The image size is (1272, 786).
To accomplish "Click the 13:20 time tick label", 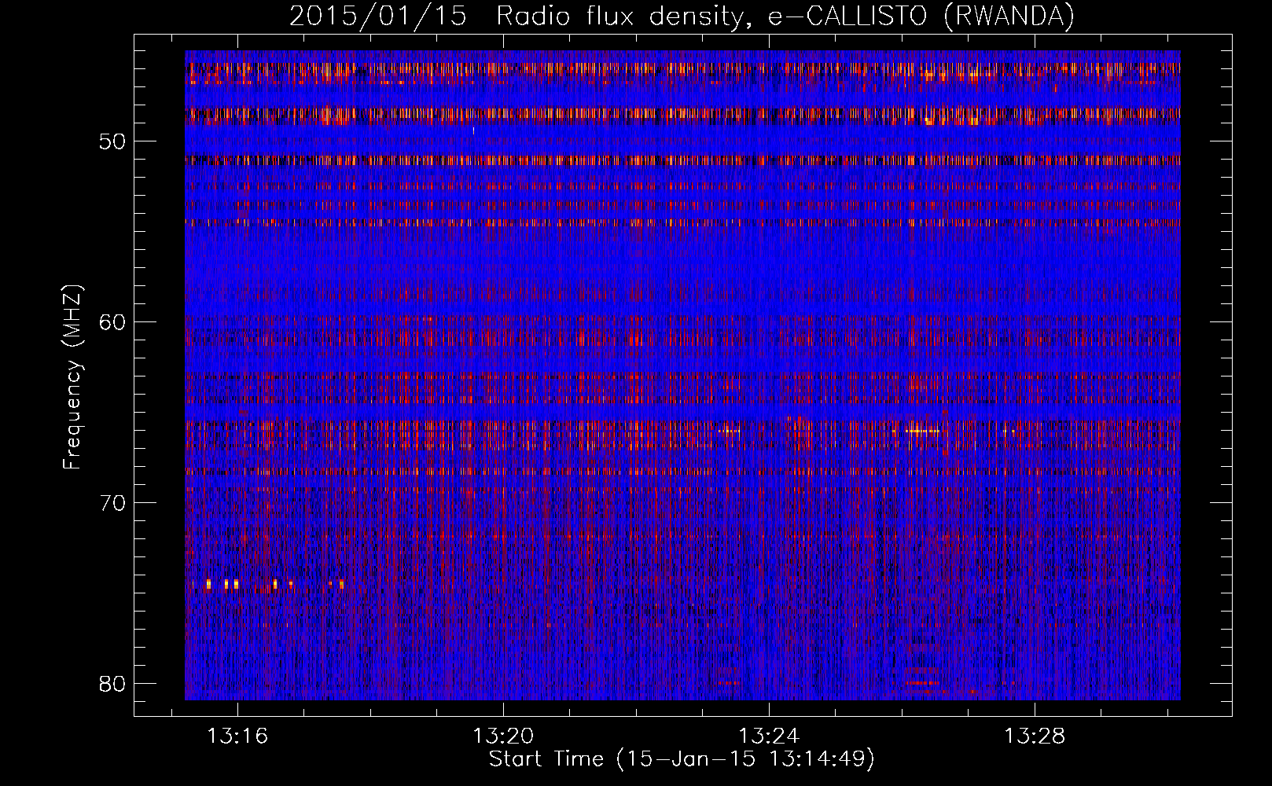I will [503, 736].
